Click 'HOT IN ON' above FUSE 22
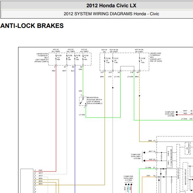193x193 pixels. coord(104,51)
